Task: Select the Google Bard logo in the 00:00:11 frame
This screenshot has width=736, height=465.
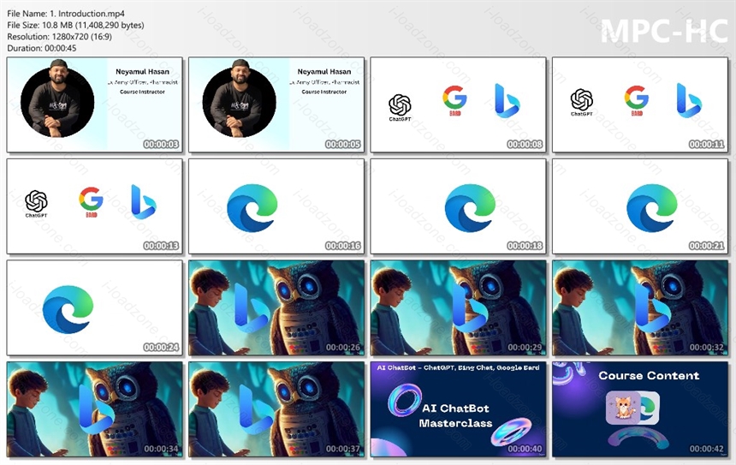Action: click(636, 100)
